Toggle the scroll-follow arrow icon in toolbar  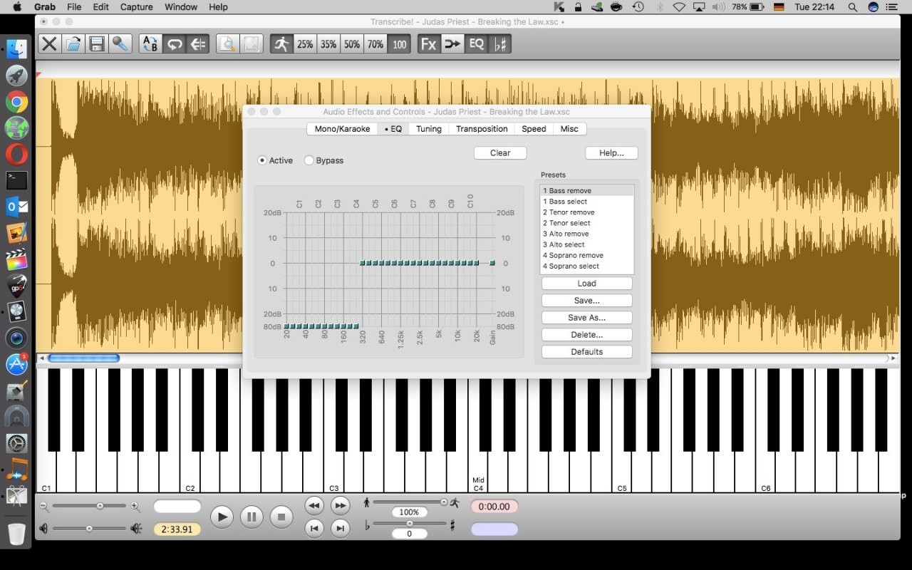197,44
